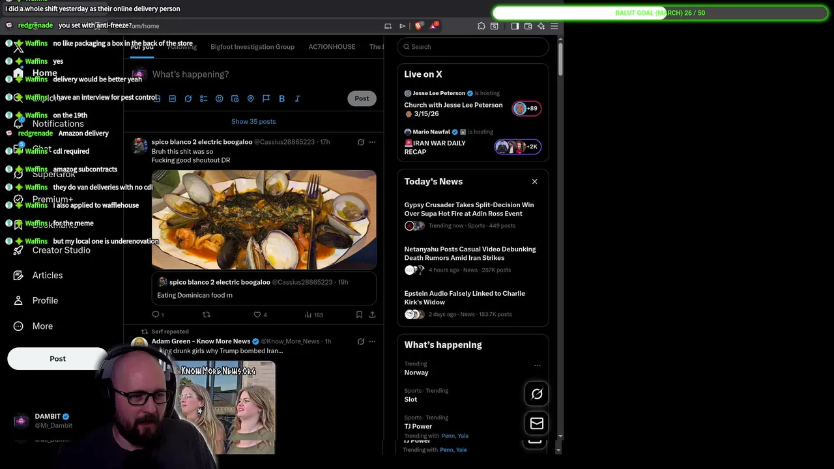Screen dimensions: 834x469
Task: Toggle bold text in the composer
Action: (282, 98)
